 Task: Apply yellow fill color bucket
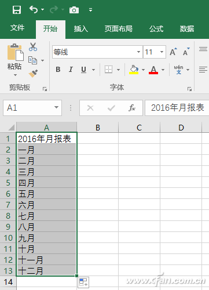[x=134, y=70]
